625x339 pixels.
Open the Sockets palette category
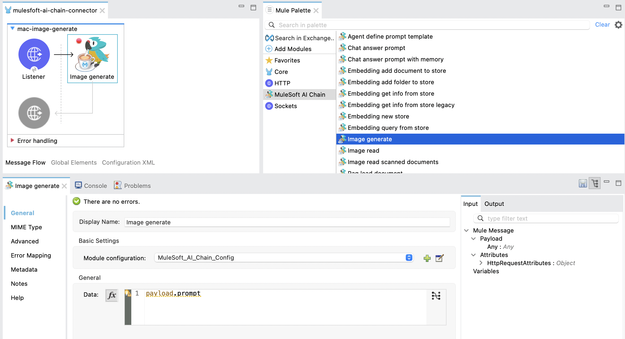[281, 106]
